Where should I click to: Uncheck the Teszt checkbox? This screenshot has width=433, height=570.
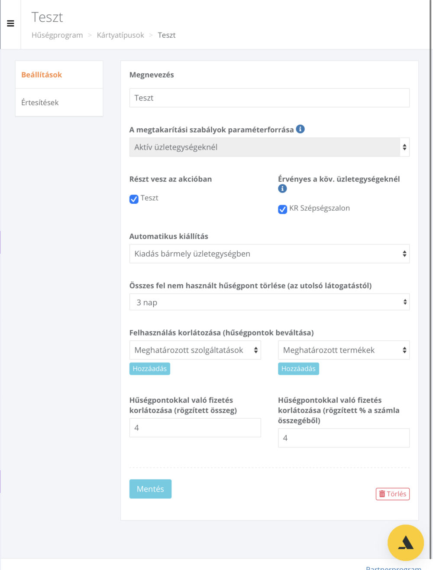point(134,199)
